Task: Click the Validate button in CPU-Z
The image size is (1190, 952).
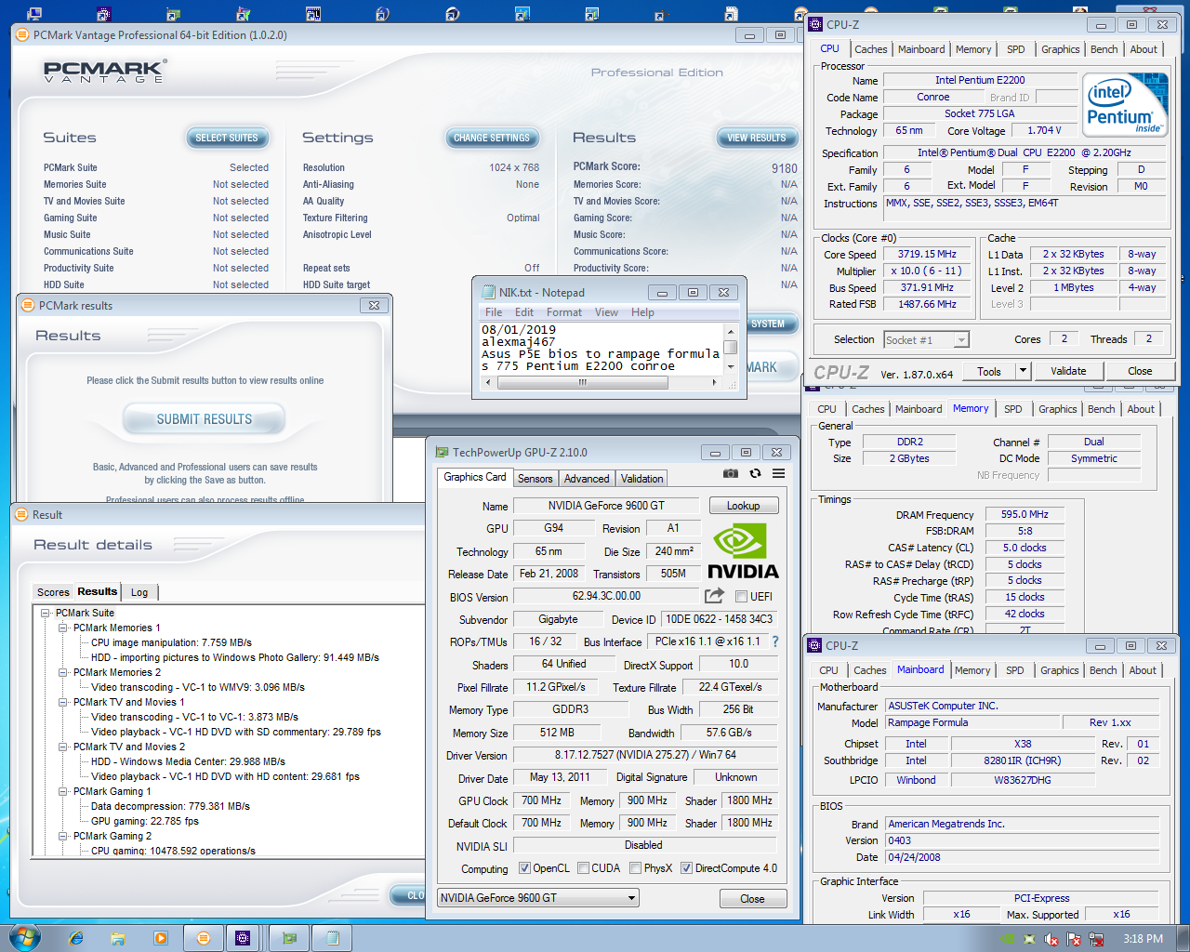Action: point(1068,371)
